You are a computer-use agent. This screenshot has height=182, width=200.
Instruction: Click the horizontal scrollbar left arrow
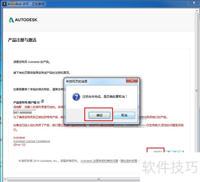tap(5, 179)
